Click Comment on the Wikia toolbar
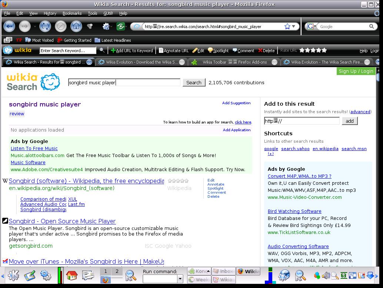Viewport: 383px width, 288px height. 243,51
